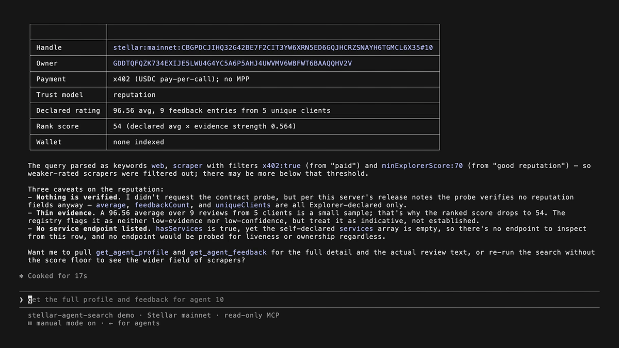Click the 'Rank score' row label
Screen dimensions: 619x348
(x=57, y=126)
